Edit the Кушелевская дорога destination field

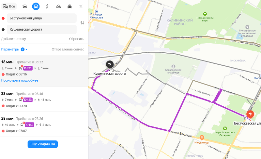[42, 29]
